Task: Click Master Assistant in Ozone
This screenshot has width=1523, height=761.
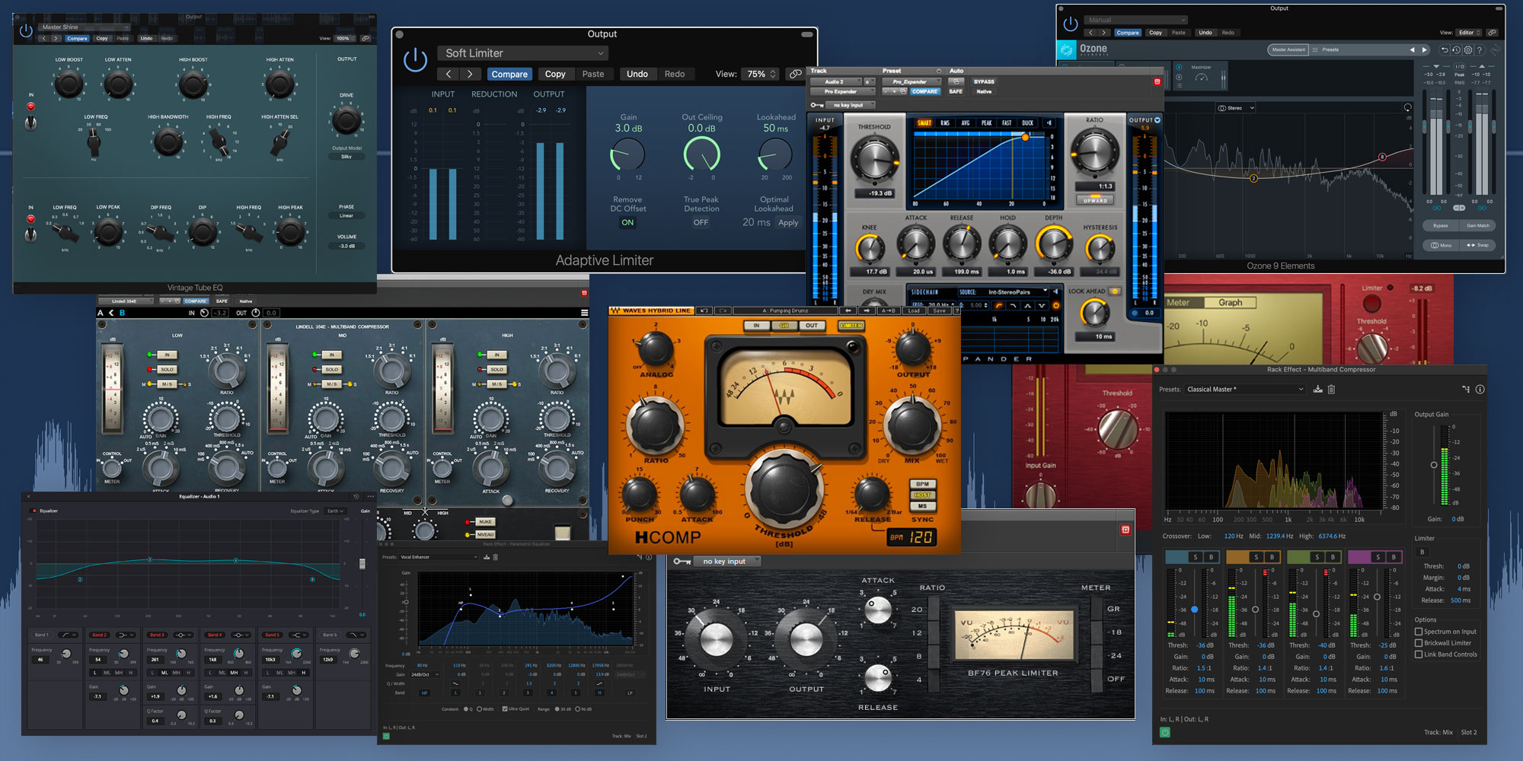Action: click(x=1288, y=49)
